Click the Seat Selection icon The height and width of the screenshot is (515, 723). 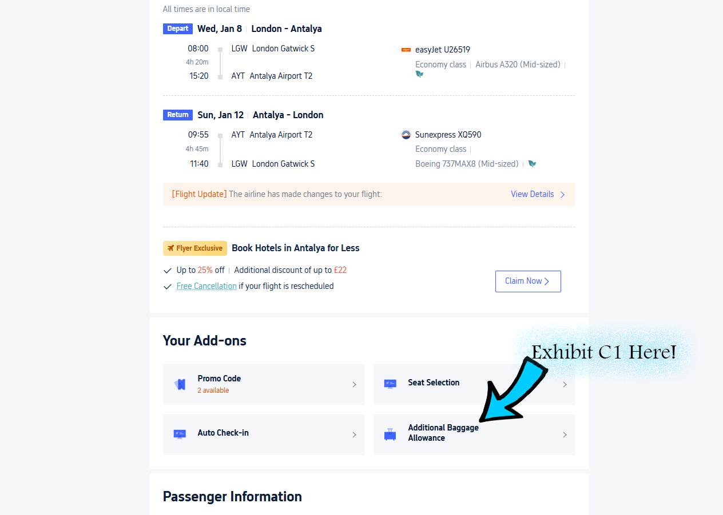pos(390,384)
